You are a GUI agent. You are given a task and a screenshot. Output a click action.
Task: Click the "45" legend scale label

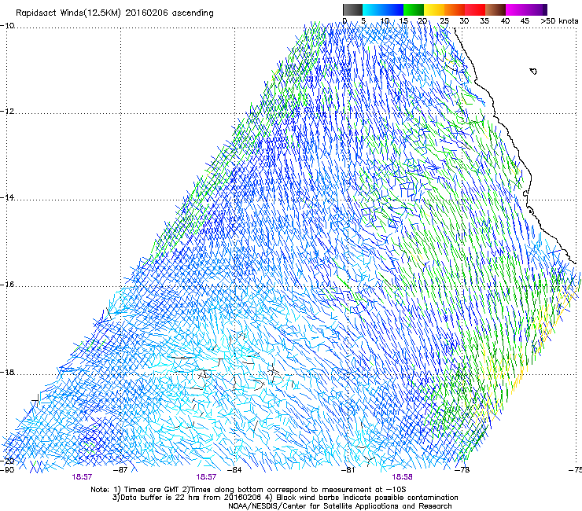(525, 21)
